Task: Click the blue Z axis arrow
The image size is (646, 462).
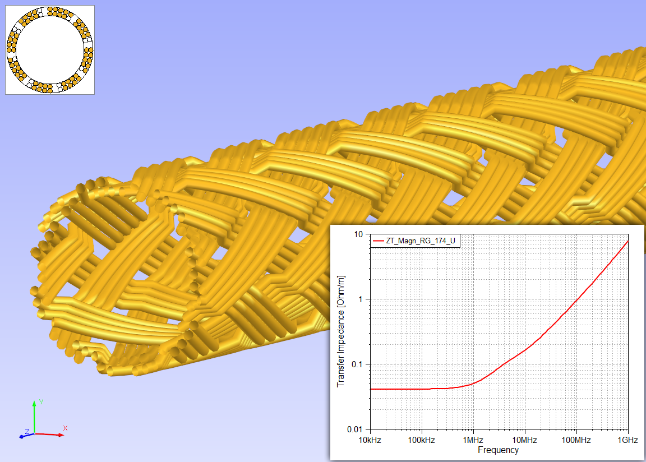Action: pos(25,435)
